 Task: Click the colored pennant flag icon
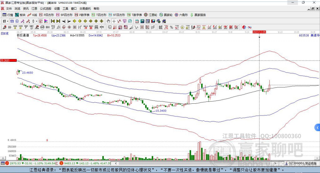[x=46, y=21]
